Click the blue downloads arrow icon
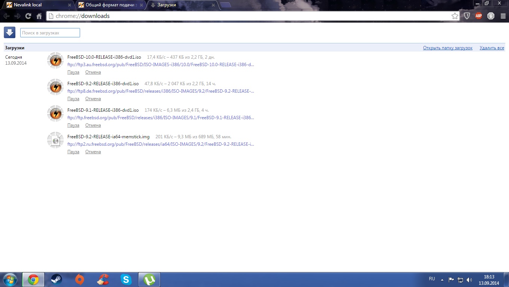 (9, 33)
